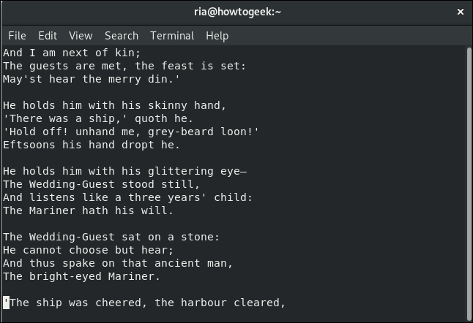Click the cursor block before 'The ship'

7,303
